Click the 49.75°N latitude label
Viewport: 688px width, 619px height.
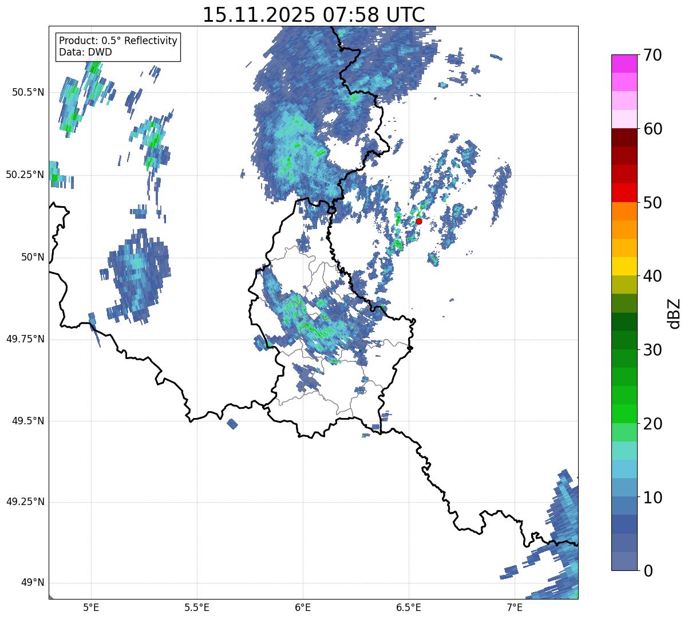click(x=25, y=339)
